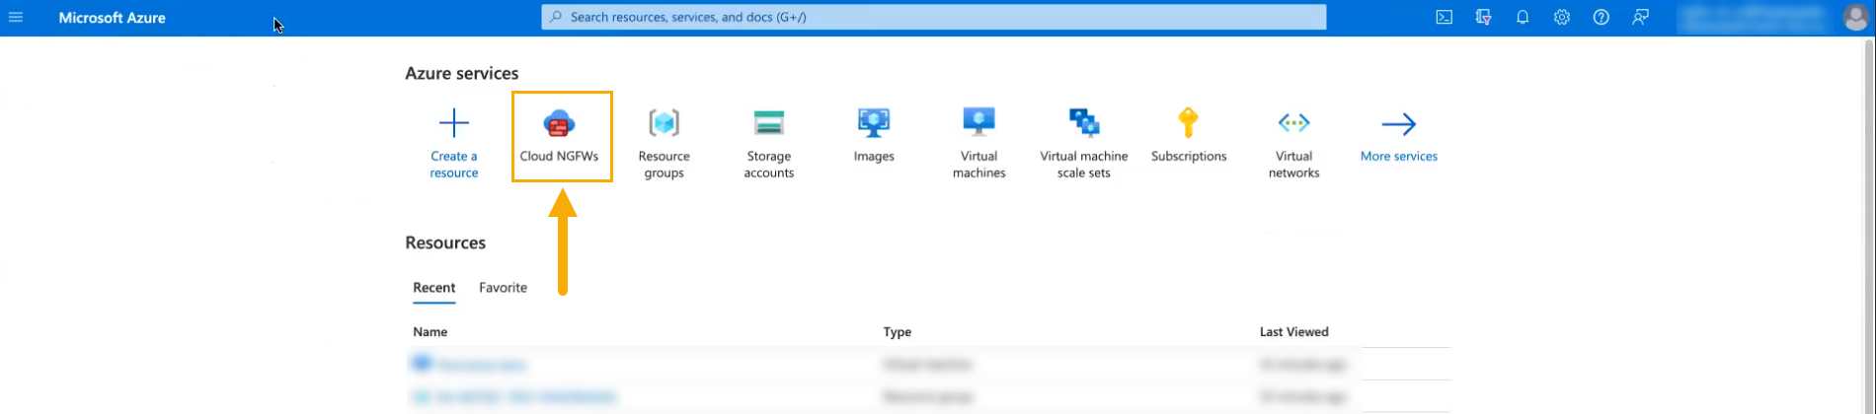Viewport: 1876px width, 414px height.
Task: Open the Directories and subscriptions filter icon
Action: [1483, 17]
